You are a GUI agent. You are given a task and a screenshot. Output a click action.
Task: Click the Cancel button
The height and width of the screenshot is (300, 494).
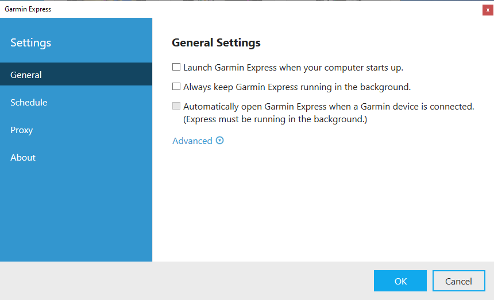[459, 281]
